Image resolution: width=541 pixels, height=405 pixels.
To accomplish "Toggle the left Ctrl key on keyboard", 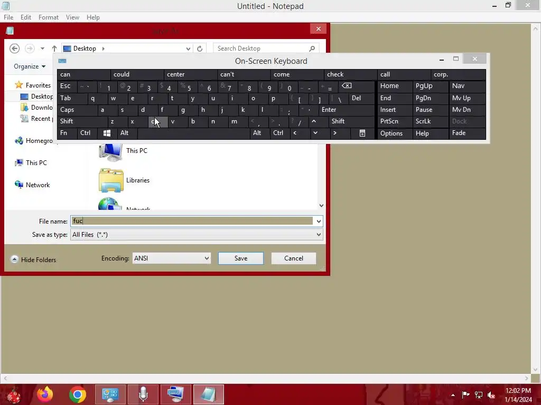I will (x=87, y=133).
